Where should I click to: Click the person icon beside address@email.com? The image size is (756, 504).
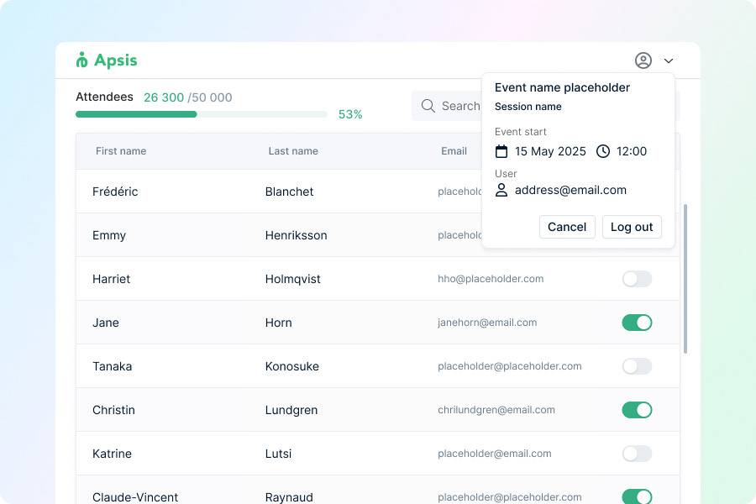point(501,190)
